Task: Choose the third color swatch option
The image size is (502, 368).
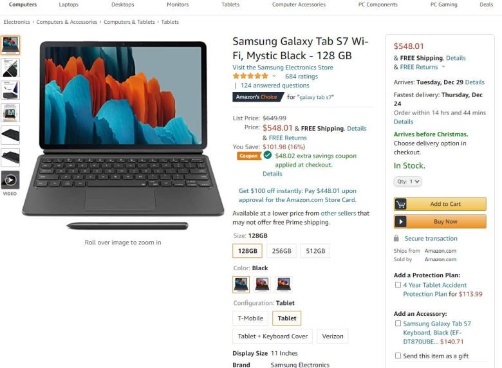Action: pyautogui.click(x=284, y=284)
